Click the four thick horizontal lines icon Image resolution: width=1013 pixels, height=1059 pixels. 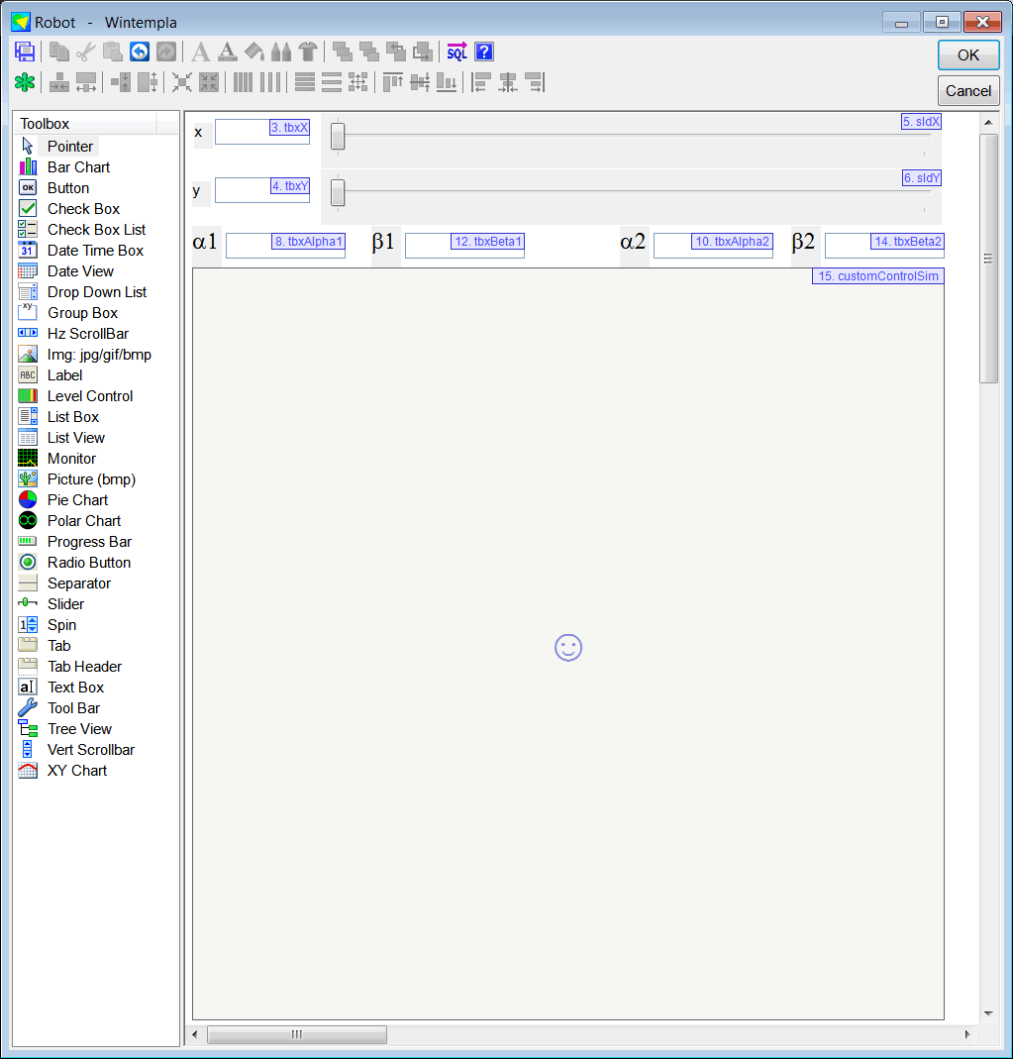point(304,82)
